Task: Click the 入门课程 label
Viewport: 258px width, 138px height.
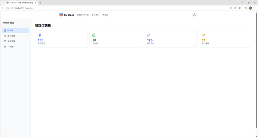Action: 205,44
